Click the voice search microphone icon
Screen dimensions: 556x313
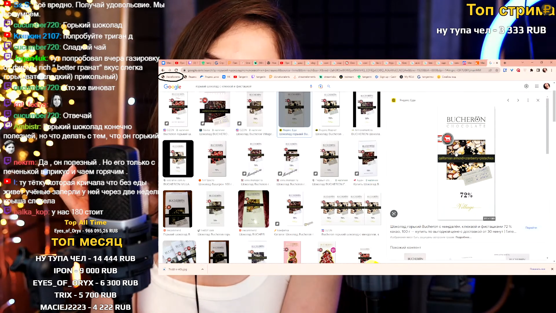(x=311, y=86)
